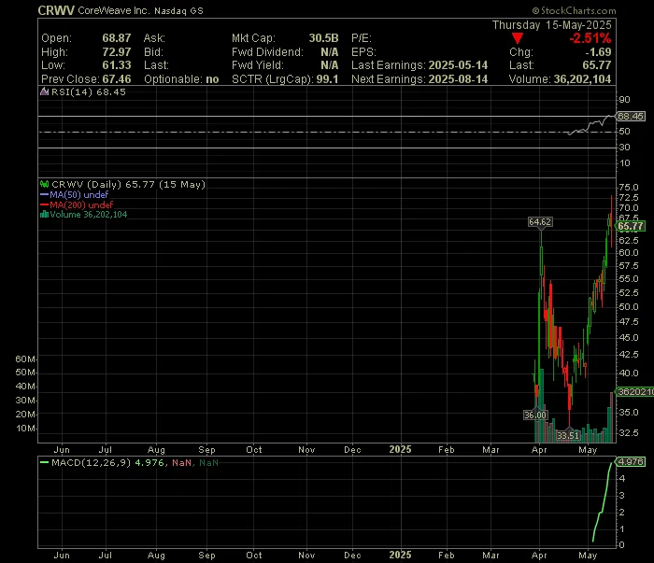Viewport: 654px width, 563px height.
Task: Click the RSI(14) legend icon
Action: coord(44,91)
